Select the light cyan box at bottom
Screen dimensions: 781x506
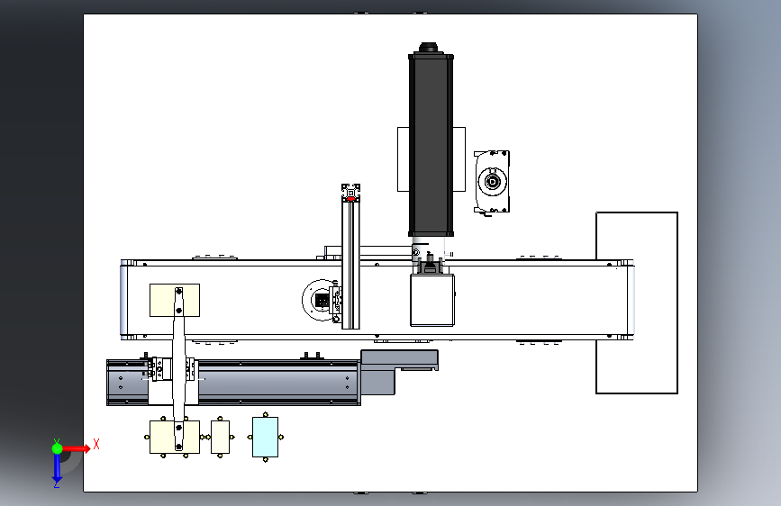tap(265, 437)
